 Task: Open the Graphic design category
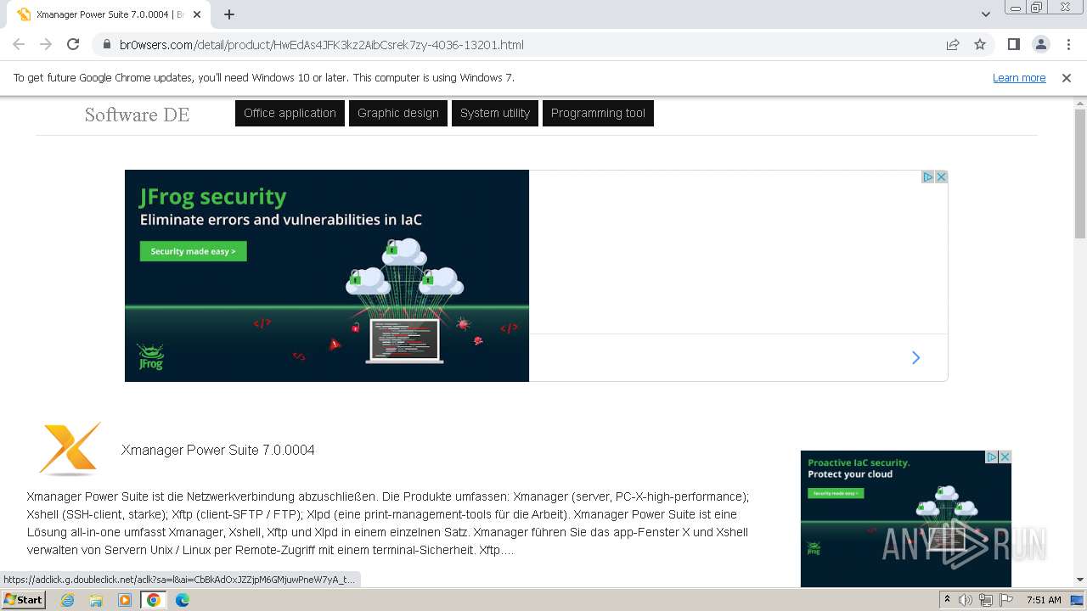(398, 113)
